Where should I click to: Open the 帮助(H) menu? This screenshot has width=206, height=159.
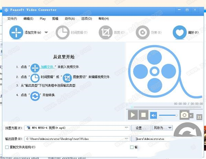click(104, 19)
